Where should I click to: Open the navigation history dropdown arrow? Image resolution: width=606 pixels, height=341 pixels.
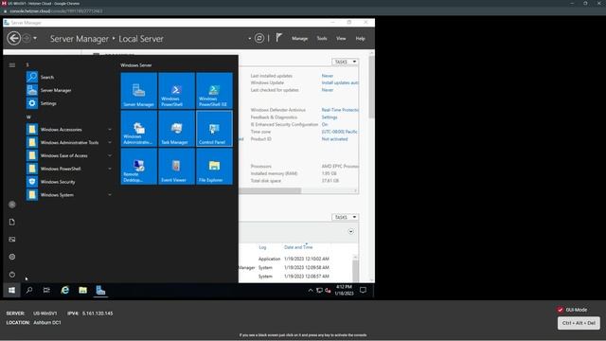[35, 38]
